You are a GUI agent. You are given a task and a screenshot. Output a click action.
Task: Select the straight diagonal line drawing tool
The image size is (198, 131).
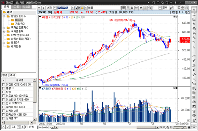pyautogui.click(x=194, y=51)
